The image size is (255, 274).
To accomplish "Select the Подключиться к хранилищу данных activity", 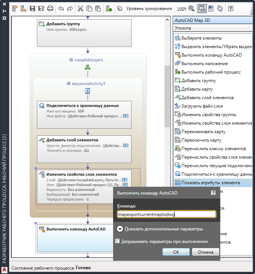I will coord(84,115).
